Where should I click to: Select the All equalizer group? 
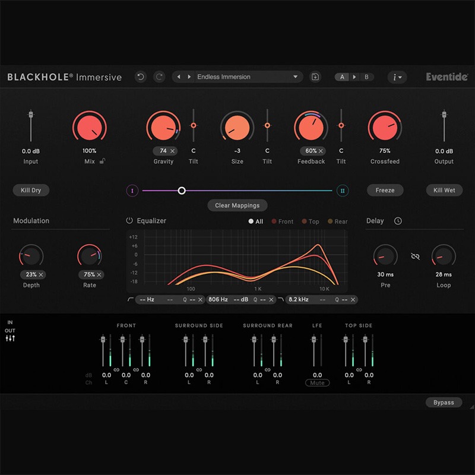click(256, 221)
